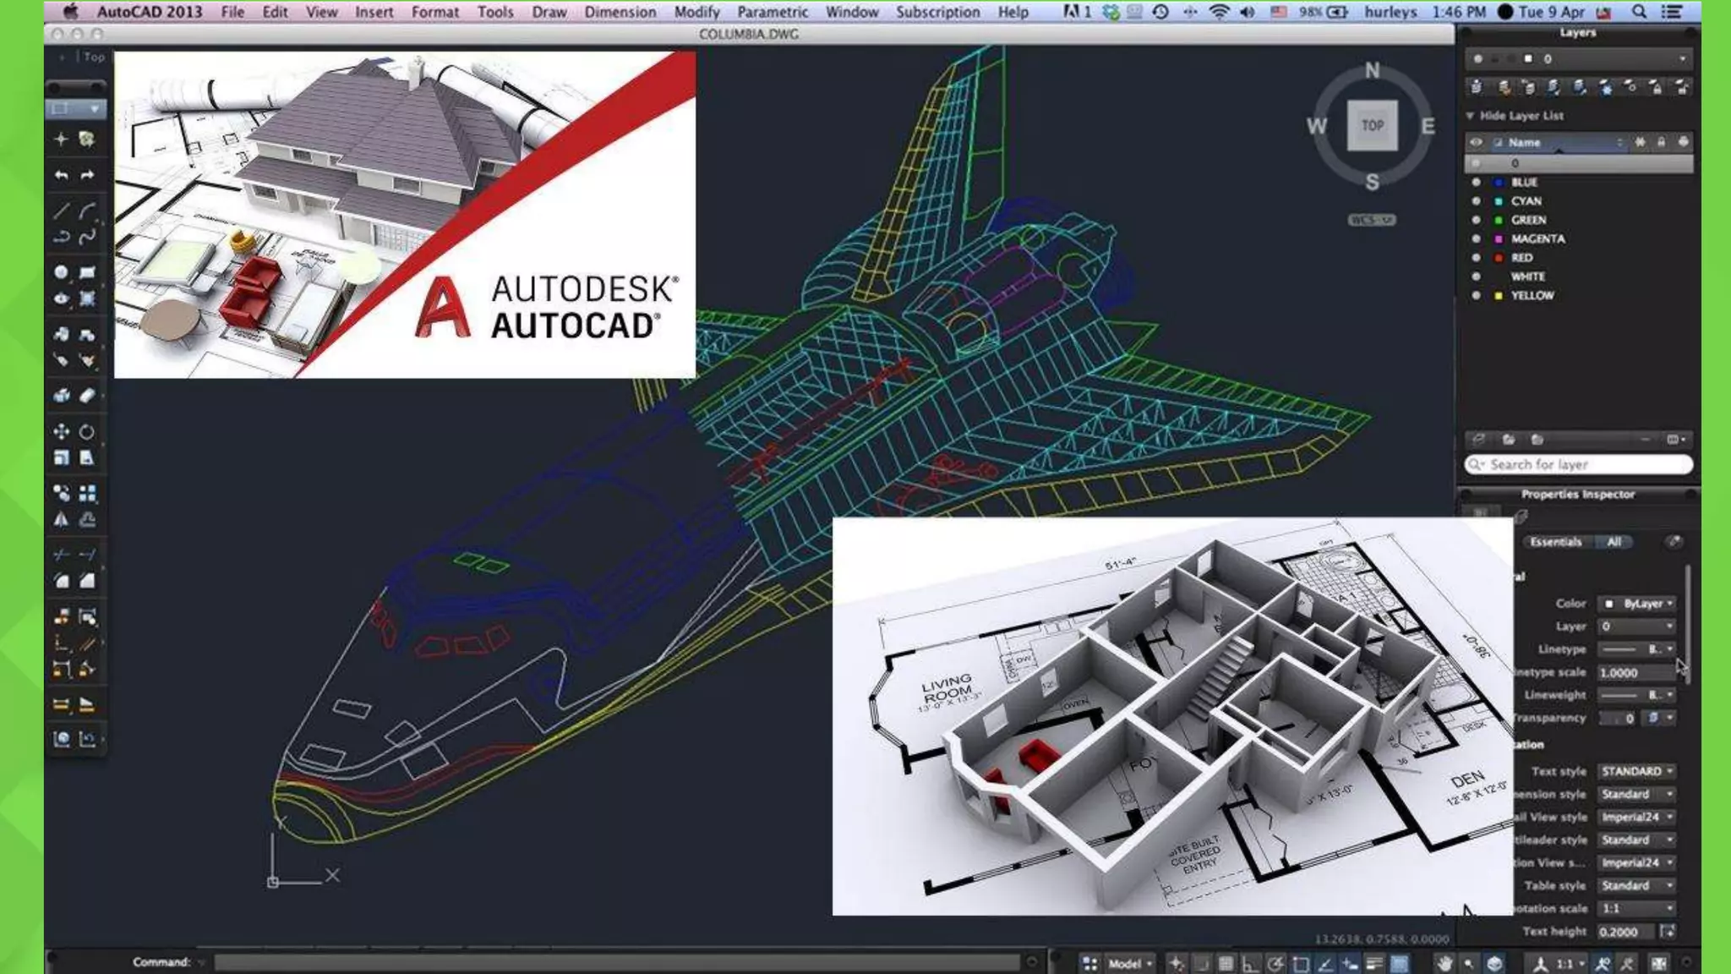Open the Color ByLayer dropdown
The height and width of the screenshot is (974, 1731).
(x=1638, y=604)
